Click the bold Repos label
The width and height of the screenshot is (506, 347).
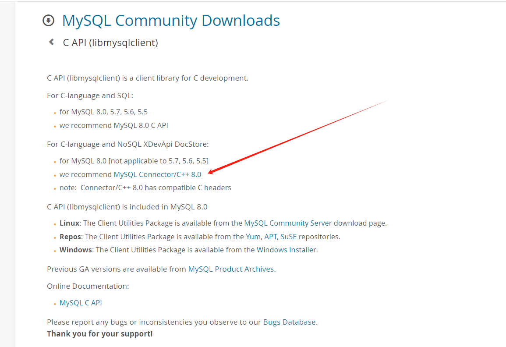point(71,237)
